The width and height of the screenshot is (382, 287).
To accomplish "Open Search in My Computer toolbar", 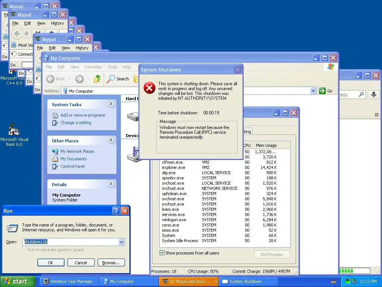I will (x=118, y=79).
